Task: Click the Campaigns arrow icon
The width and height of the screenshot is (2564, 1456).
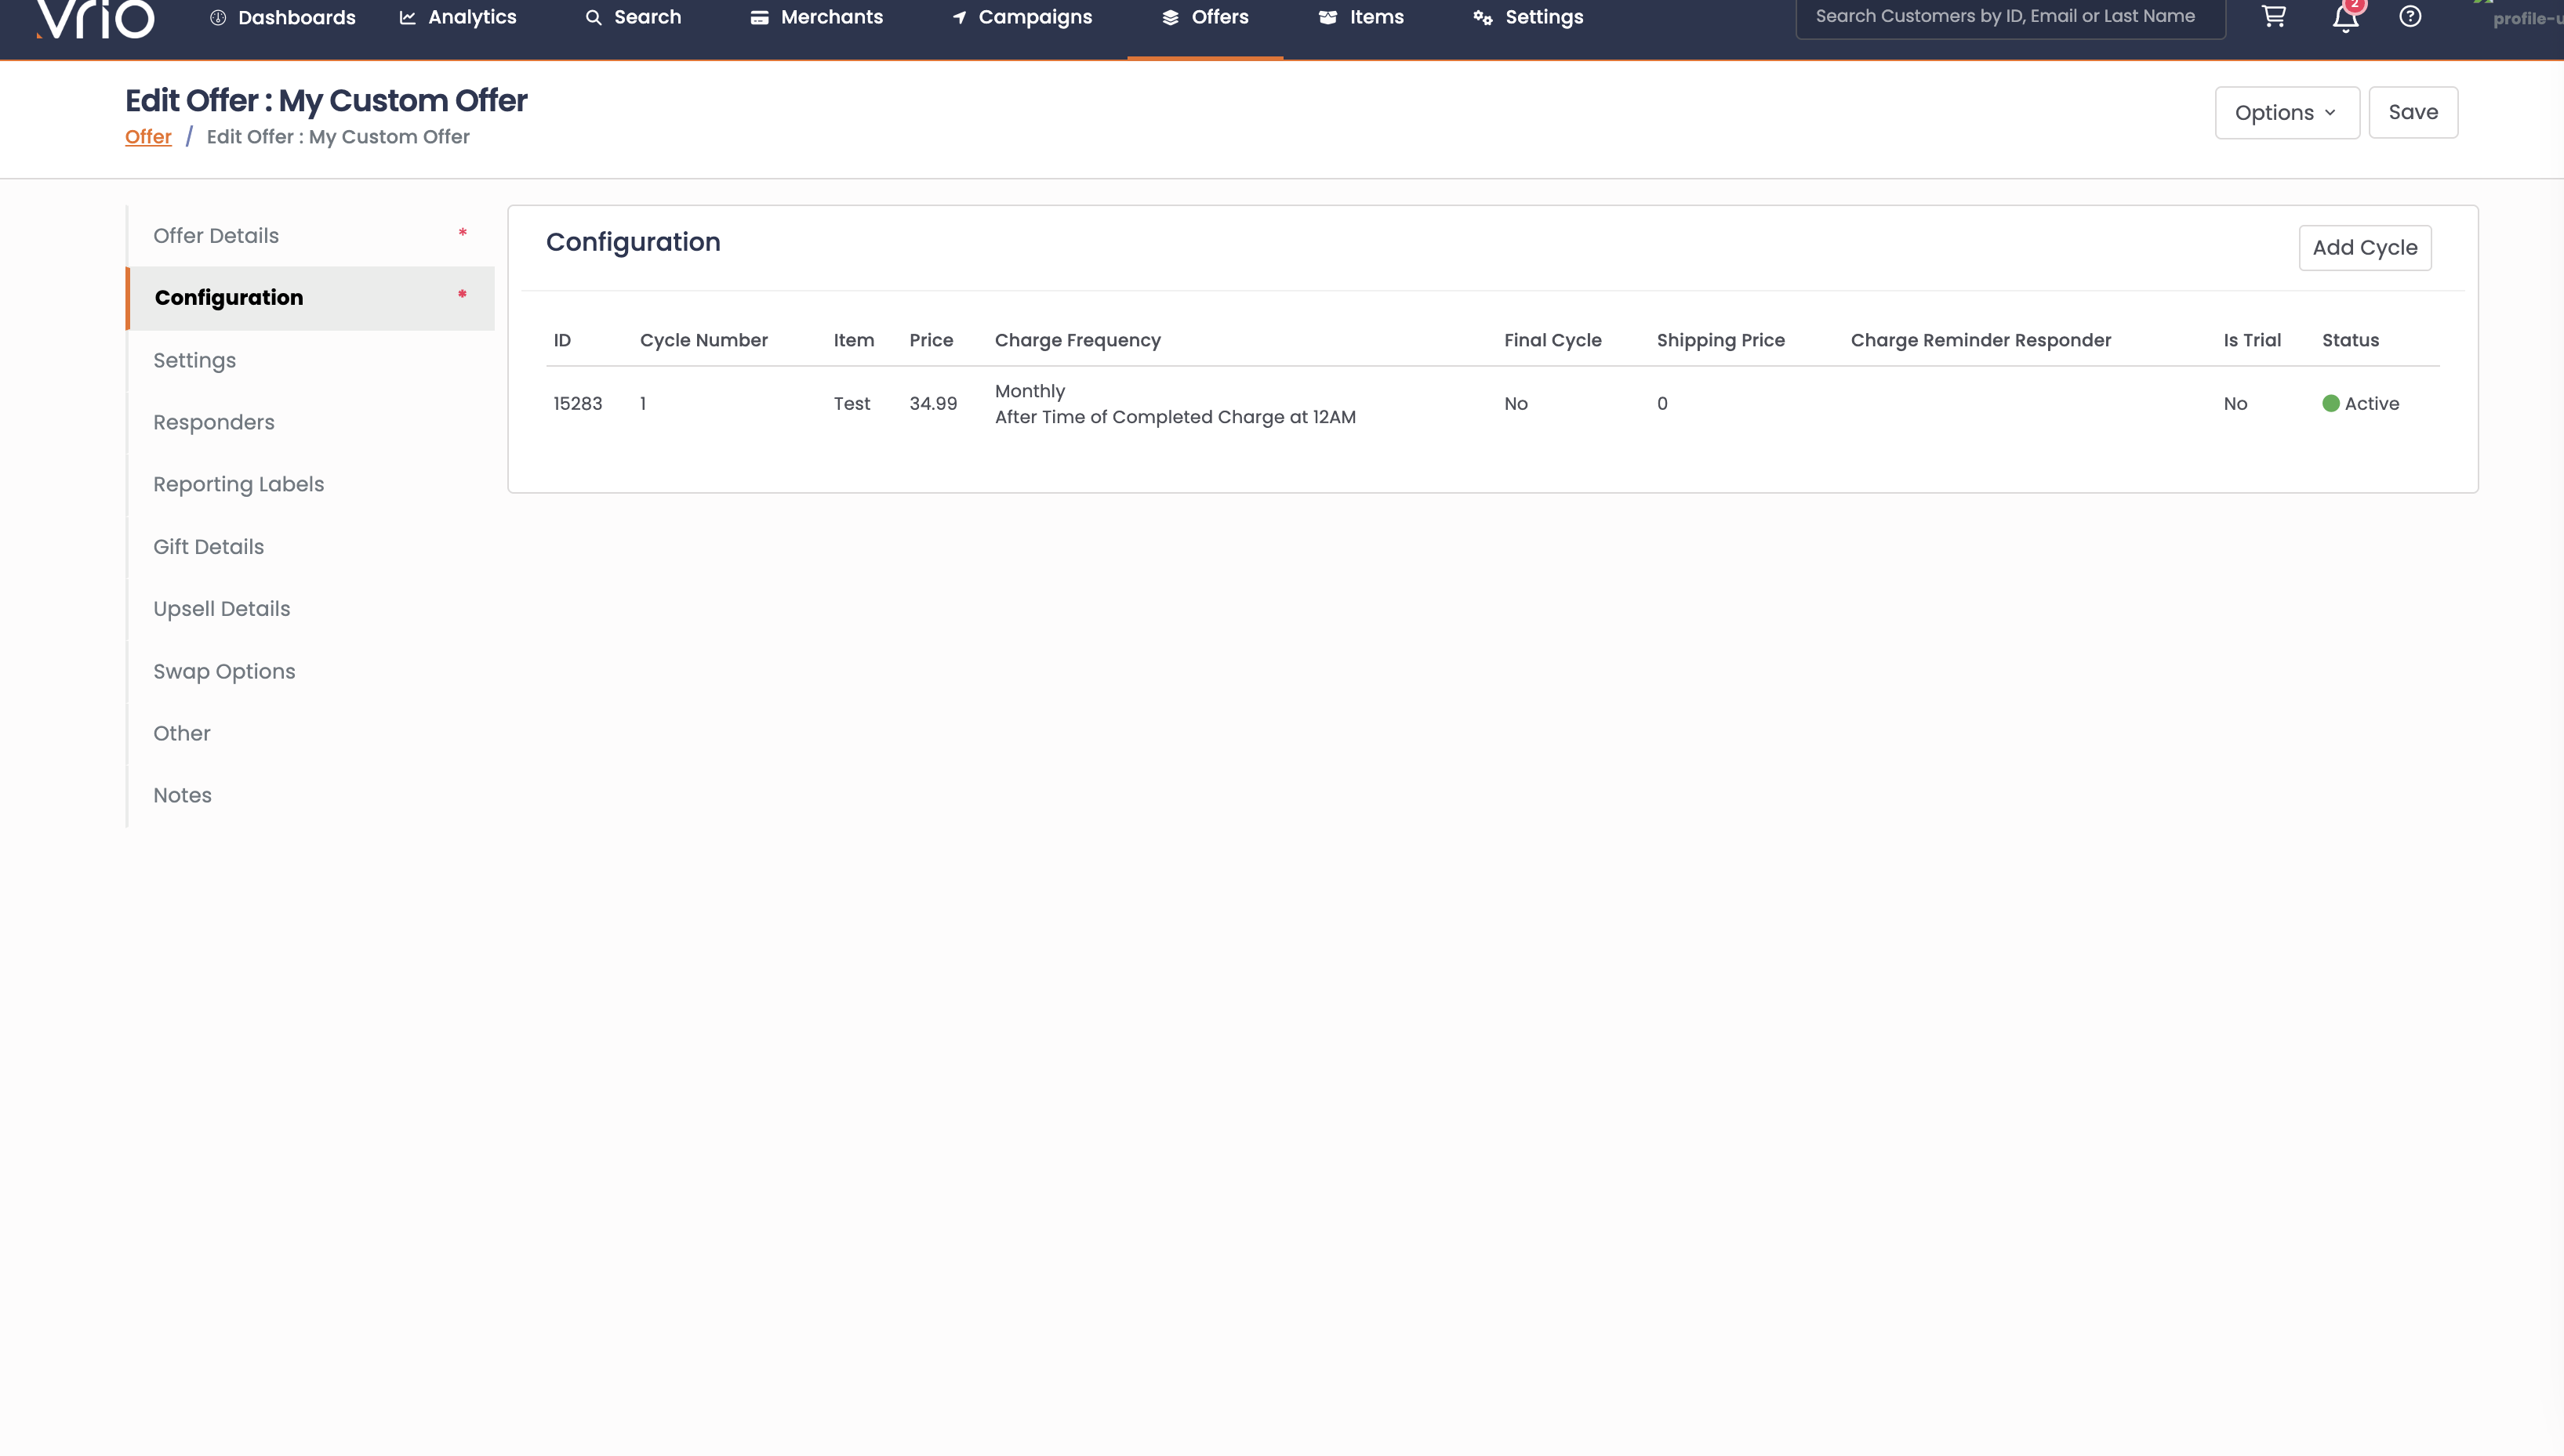Action: point(960,17)
